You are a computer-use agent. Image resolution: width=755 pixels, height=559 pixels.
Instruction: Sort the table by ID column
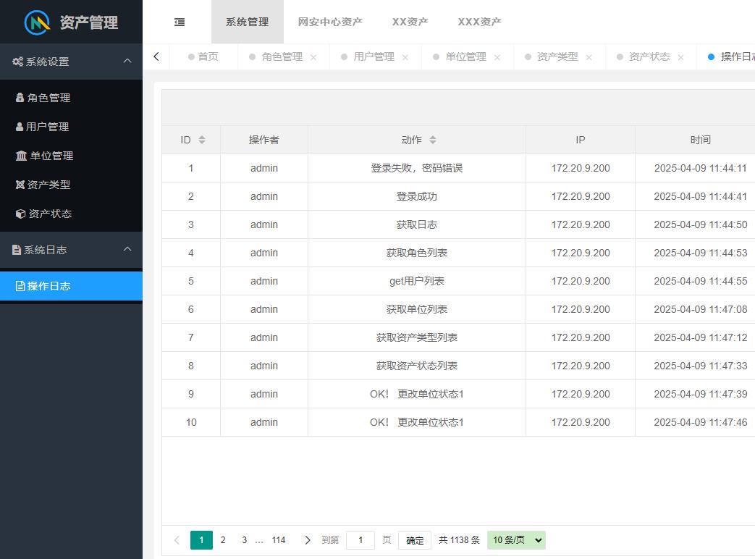(202, 140)
